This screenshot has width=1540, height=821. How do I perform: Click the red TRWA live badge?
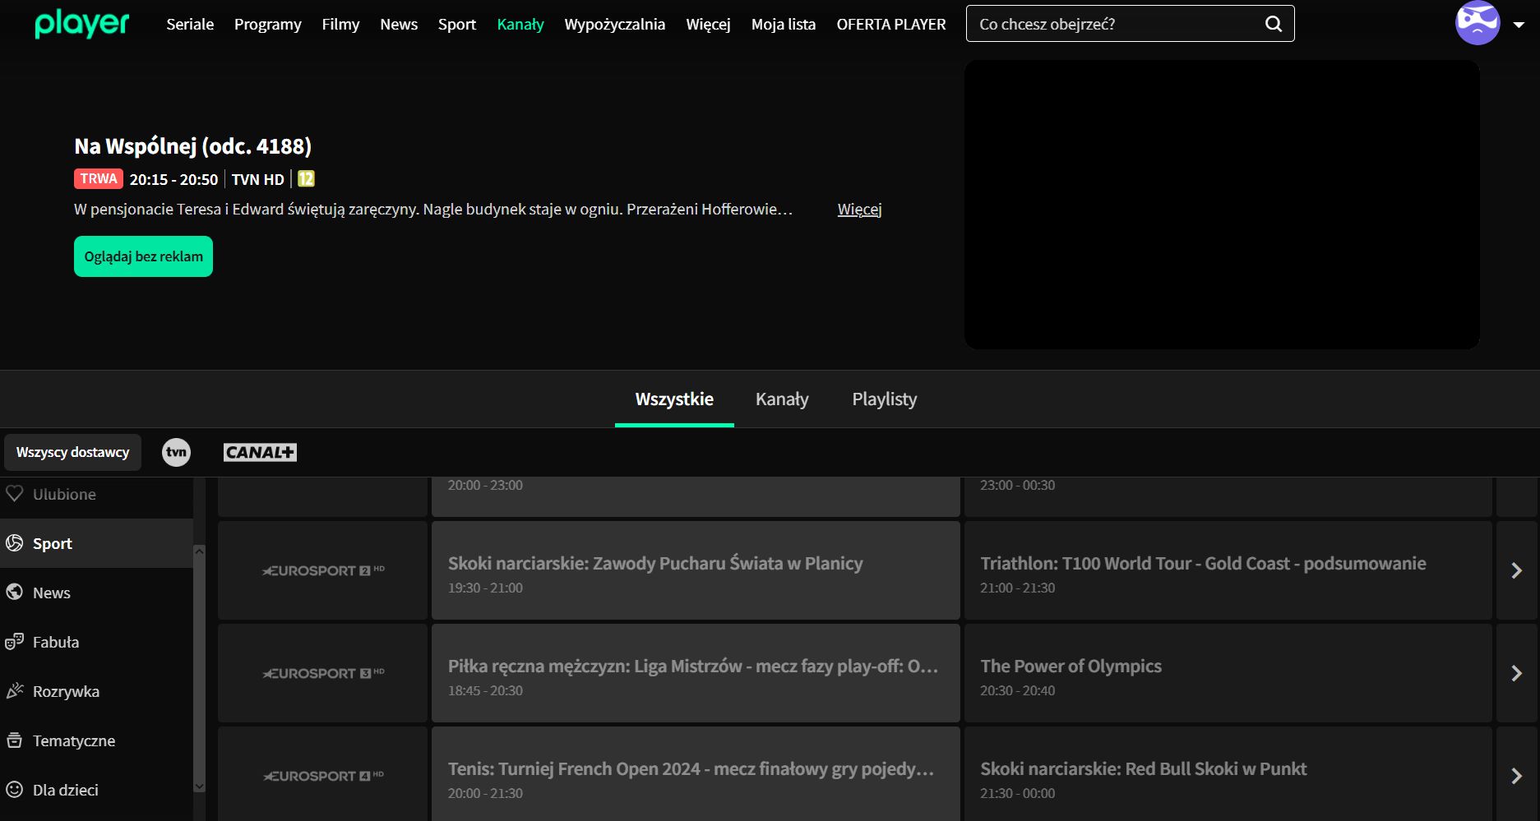(99, 178)
